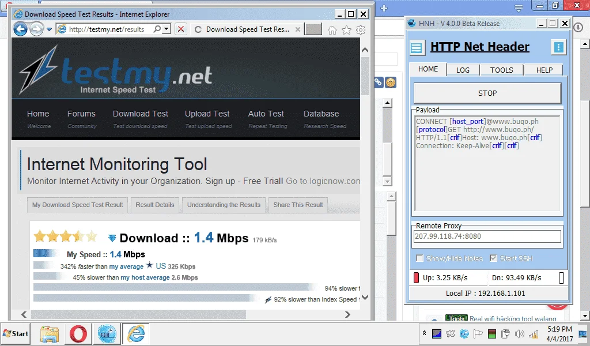Viewport: 590px width, 346px height.
Task: Open File Explorer from taskbar
Action: (x=50, y=334)
